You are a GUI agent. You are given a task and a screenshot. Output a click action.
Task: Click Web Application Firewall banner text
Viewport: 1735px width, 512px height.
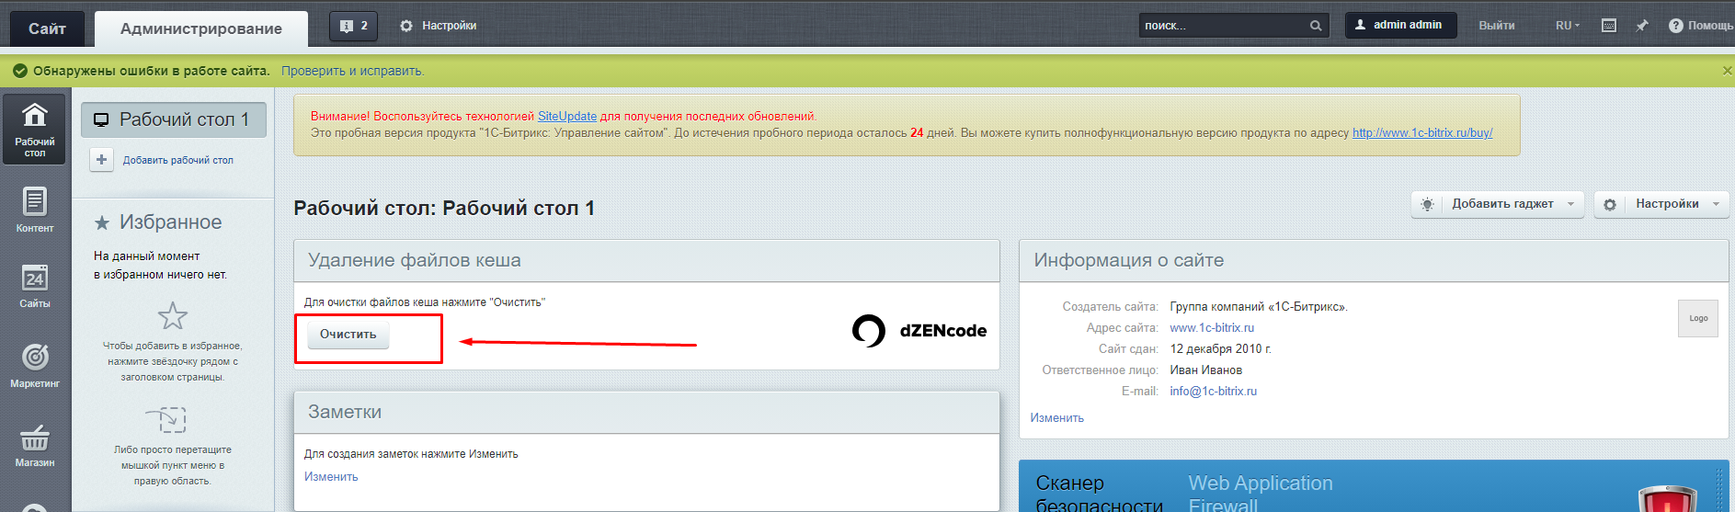[1260, 494]
